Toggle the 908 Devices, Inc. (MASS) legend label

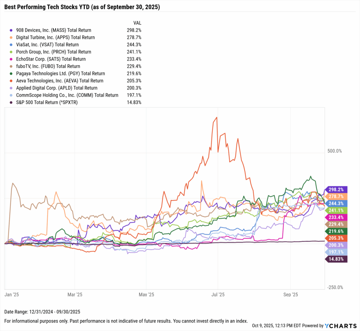pos(53,30)
